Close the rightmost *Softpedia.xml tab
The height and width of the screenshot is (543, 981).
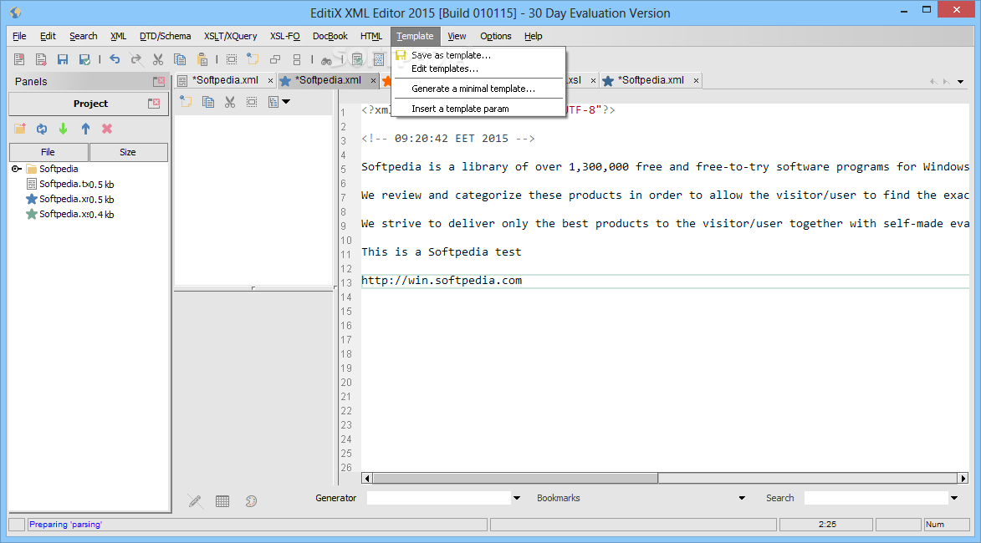coord(696,80)
